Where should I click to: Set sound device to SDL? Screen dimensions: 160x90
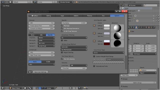[41, 35]
